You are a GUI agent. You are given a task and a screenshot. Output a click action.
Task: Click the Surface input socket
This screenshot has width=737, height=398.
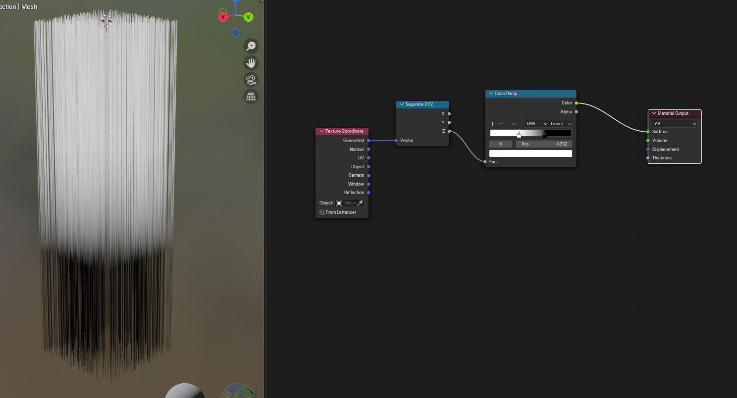648,132
